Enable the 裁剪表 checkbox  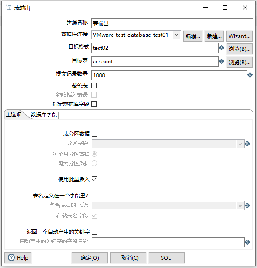(x=94, y=86)
